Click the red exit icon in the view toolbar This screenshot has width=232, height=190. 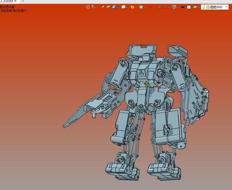click(88, 7)
